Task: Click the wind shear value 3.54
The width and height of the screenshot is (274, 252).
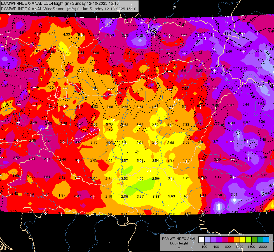Action: click(156, 160)
